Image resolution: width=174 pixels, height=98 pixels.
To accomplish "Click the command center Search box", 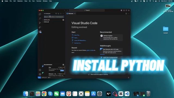I will point(87,10).
